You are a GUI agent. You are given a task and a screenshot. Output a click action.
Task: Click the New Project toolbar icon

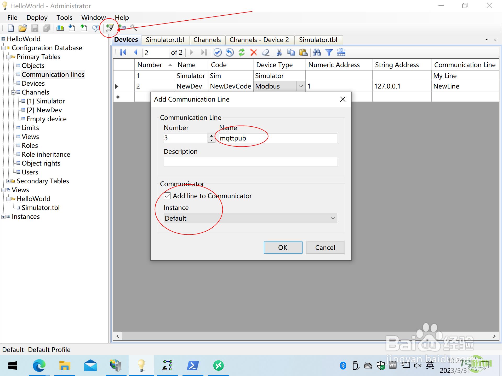11,28
